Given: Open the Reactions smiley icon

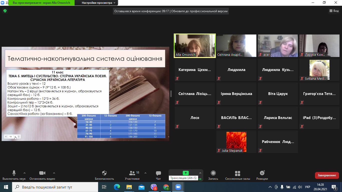Looking at the screenshot, I should (262, 173).
